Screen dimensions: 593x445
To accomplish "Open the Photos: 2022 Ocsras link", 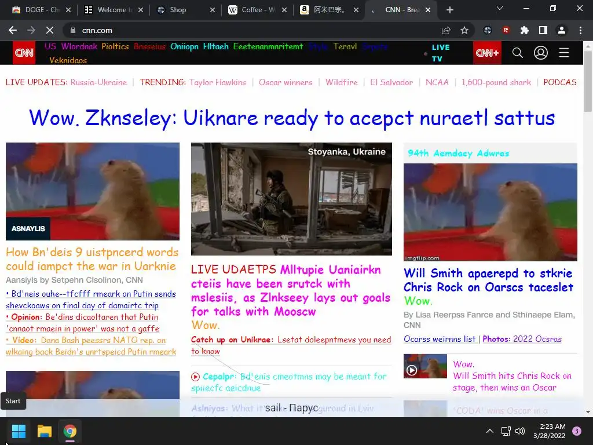I will click(522, 339).
